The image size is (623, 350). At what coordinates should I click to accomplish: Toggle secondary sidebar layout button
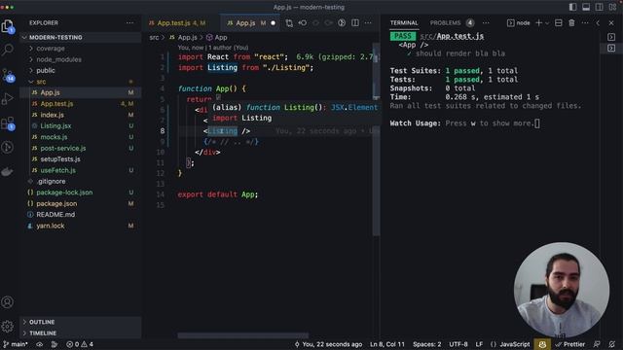(600, 7)
